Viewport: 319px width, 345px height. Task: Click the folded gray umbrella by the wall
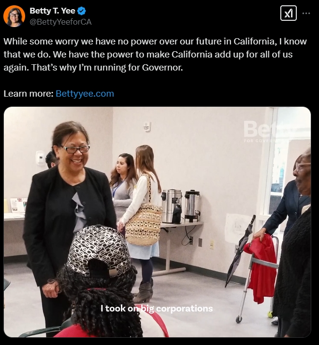pos(240,251)
